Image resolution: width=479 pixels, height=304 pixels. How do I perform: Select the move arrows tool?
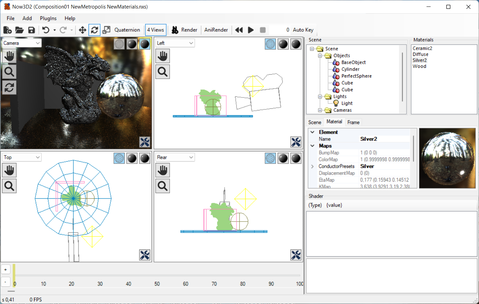click(82, 30)
